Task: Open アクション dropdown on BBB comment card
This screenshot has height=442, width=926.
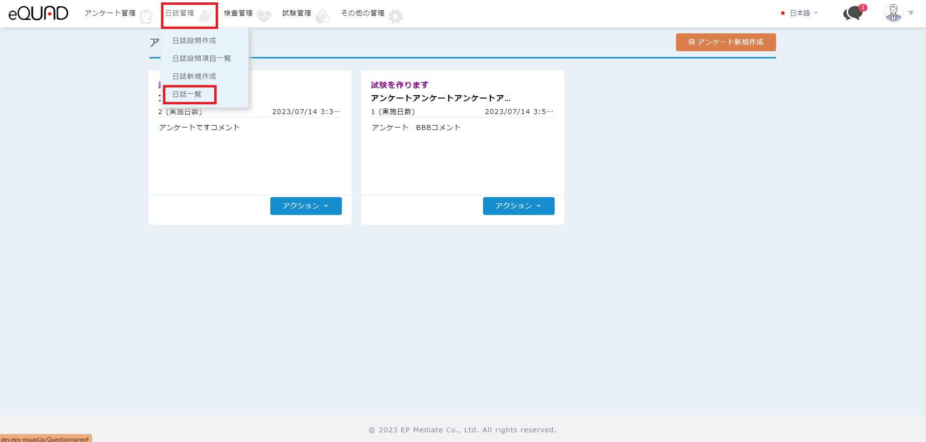Action: pos(518,206)
